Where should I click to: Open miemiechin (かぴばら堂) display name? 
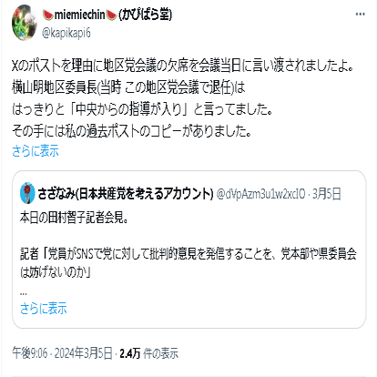[x=107, y=15]
